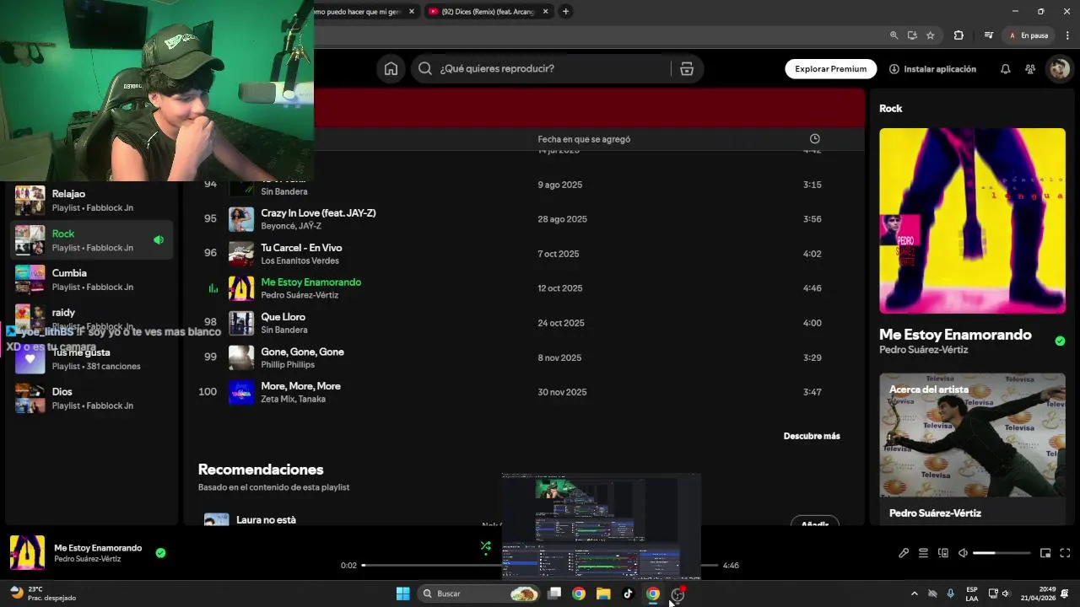Open lyrics with the microphone icon
Screen dimensions: 1080x607
904,553
